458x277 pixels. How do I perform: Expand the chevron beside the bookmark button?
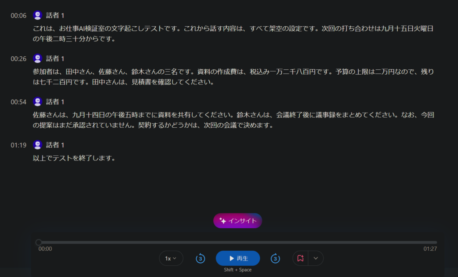pyautogui.click(x=316, y=258)
